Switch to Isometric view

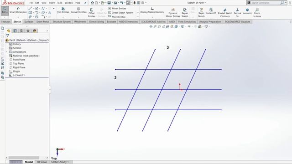247,11
